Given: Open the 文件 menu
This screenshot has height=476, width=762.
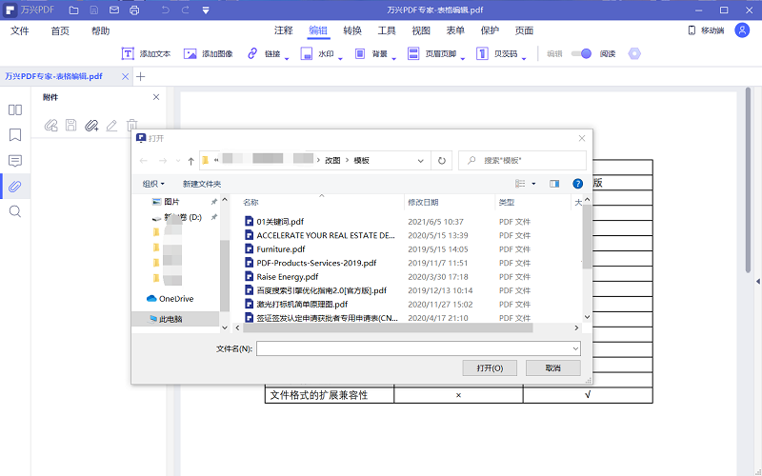Looking at the screenshot, I should 20,30.
